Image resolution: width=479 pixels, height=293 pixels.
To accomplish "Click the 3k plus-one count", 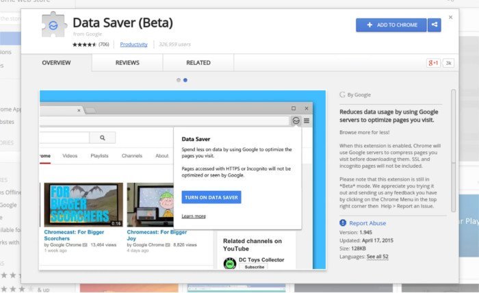I will (448, 63).
